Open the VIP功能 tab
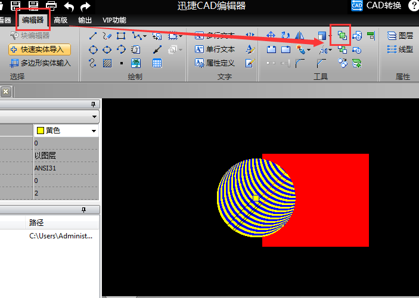419x298 pixels. point(114,20)
